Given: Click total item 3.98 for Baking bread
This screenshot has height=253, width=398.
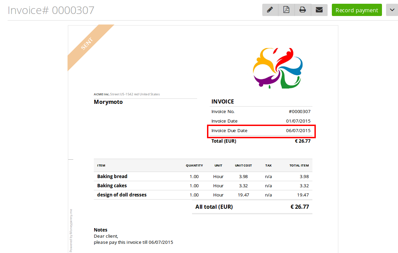Looking at the screenshot, I should pyautogui.click(x=304, y=176).
